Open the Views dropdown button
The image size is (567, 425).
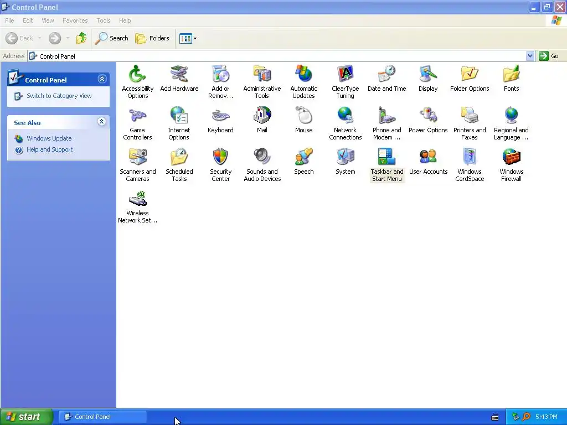(x=188, y=38)
